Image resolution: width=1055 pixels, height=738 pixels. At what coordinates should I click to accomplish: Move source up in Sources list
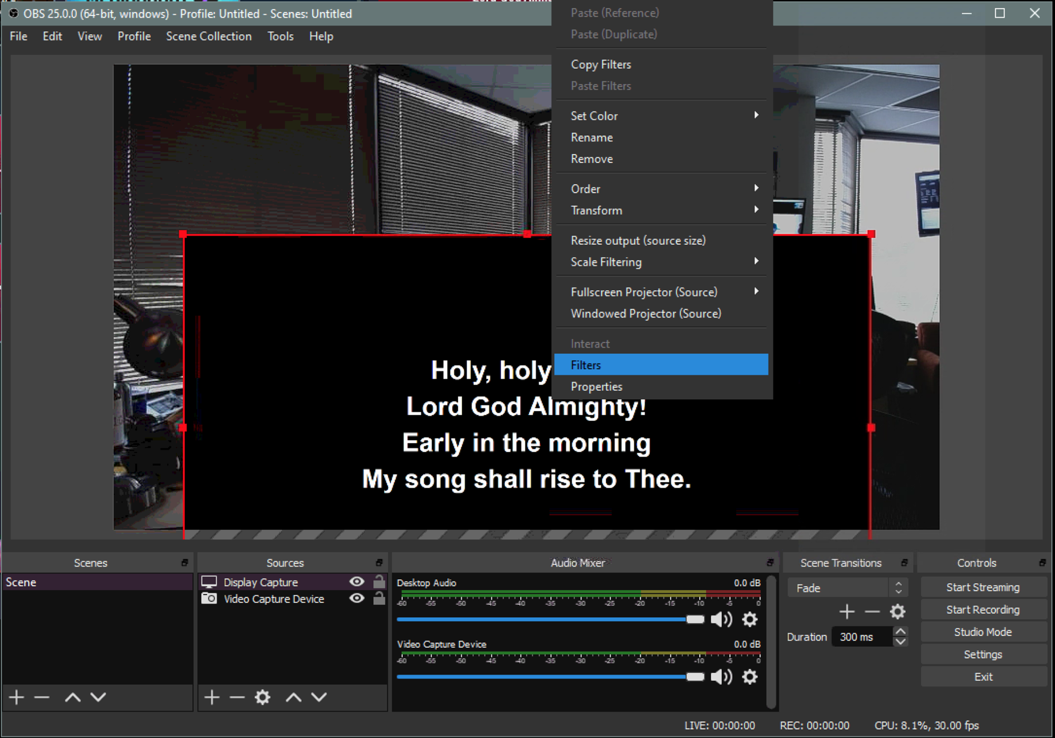(293, 697)
